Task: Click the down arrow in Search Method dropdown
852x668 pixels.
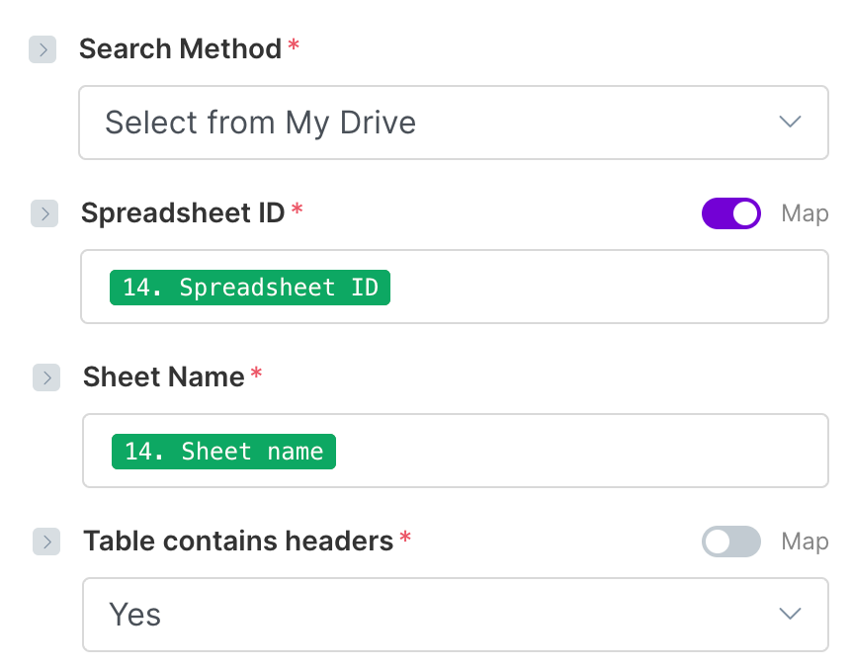Action: 789,123
